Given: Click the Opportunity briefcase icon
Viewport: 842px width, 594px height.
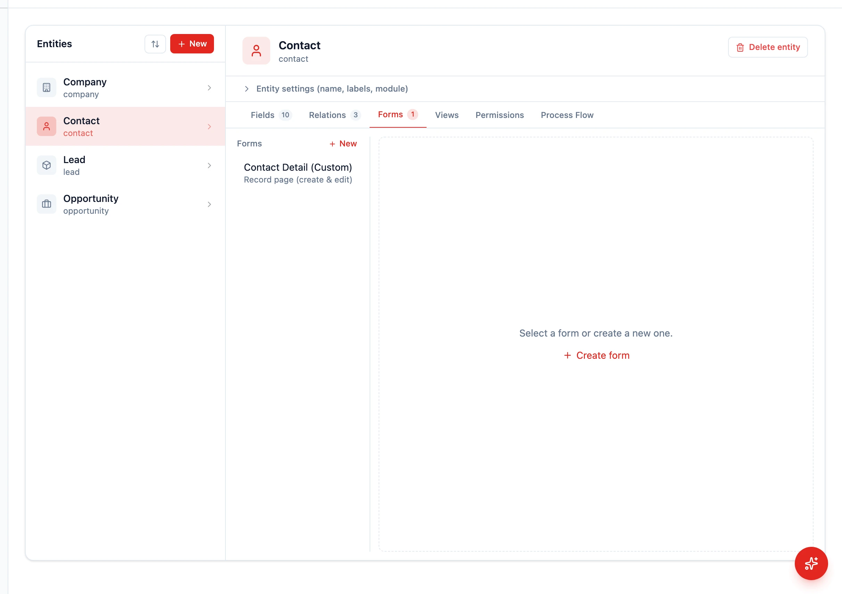Looking at the screenshot, I should pyautogui.click(x=47, y=204).
